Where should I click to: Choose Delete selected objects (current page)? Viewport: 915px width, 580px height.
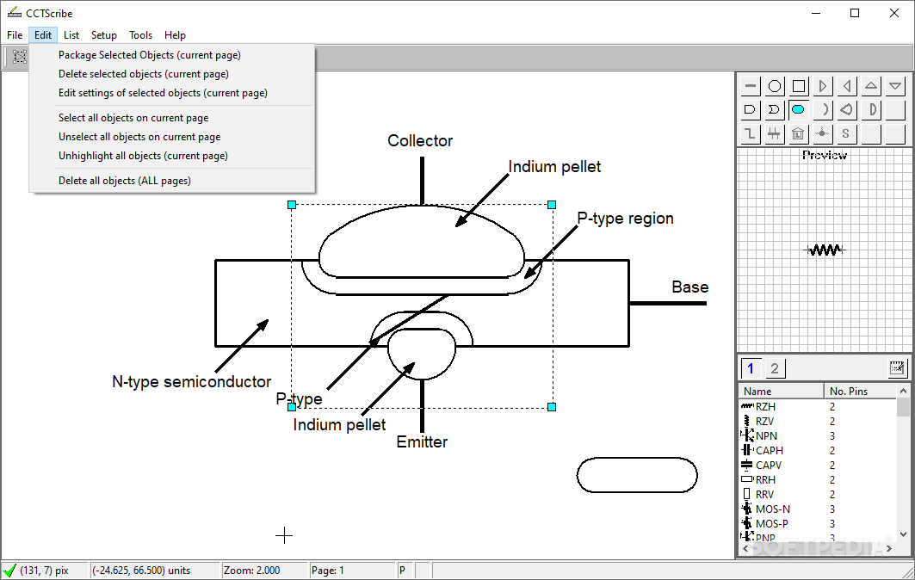[x=172, y=74]
